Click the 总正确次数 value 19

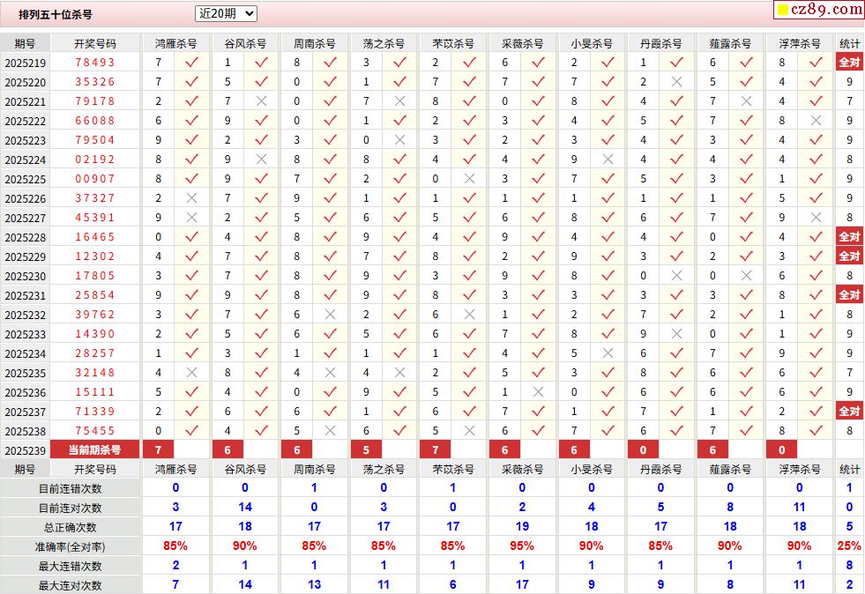[x=522, y=527]
